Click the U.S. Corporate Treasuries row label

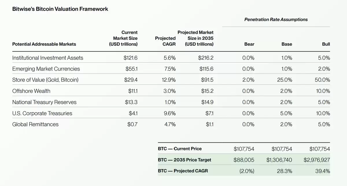point(42,113)
